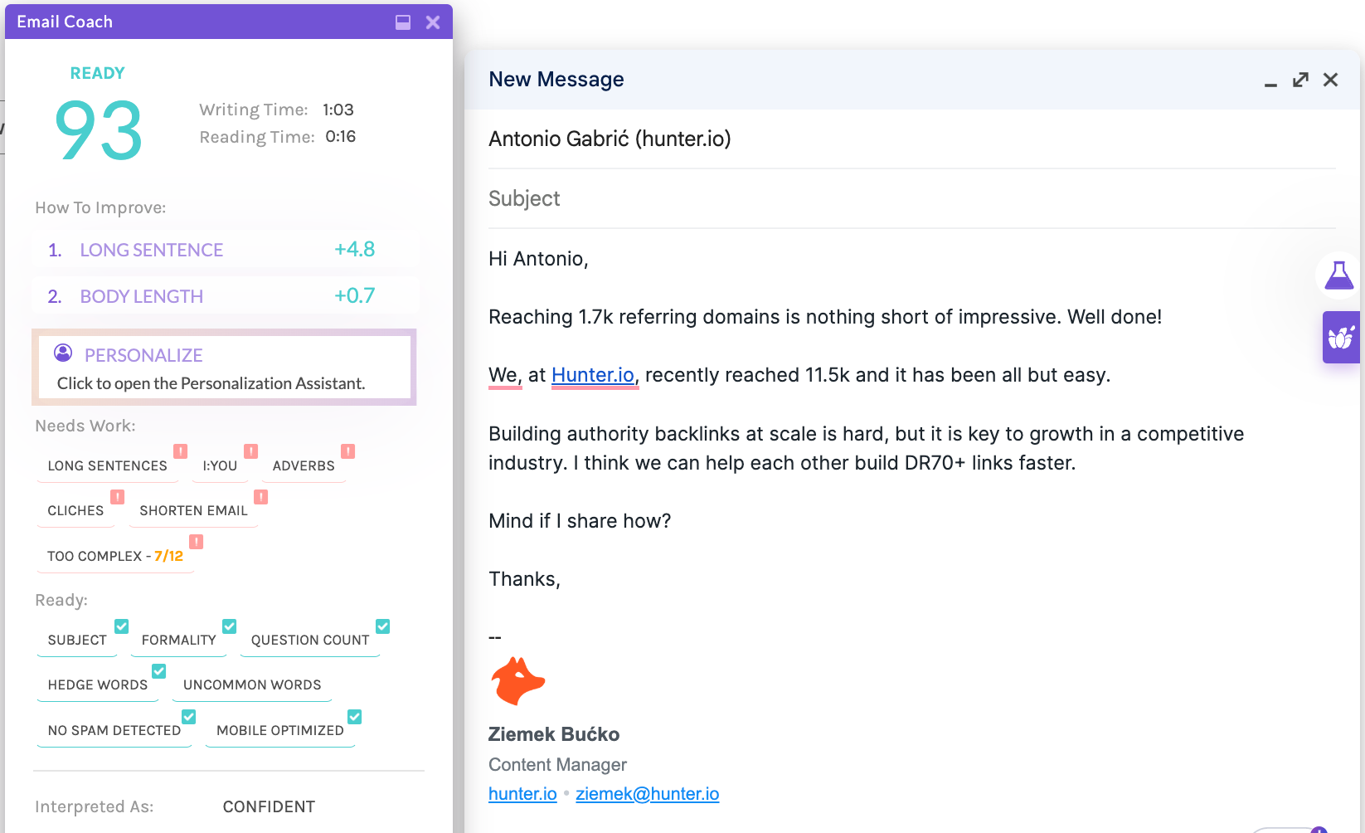Click the ziemek@hunter.io email link

648,794
